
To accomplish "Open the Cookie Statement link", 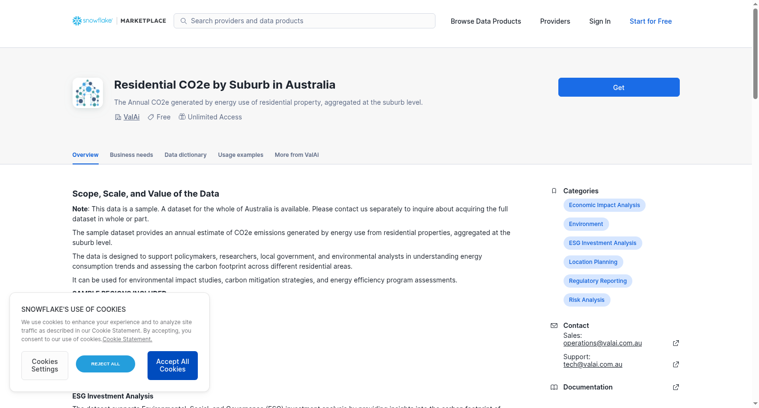I will (127, 339).
